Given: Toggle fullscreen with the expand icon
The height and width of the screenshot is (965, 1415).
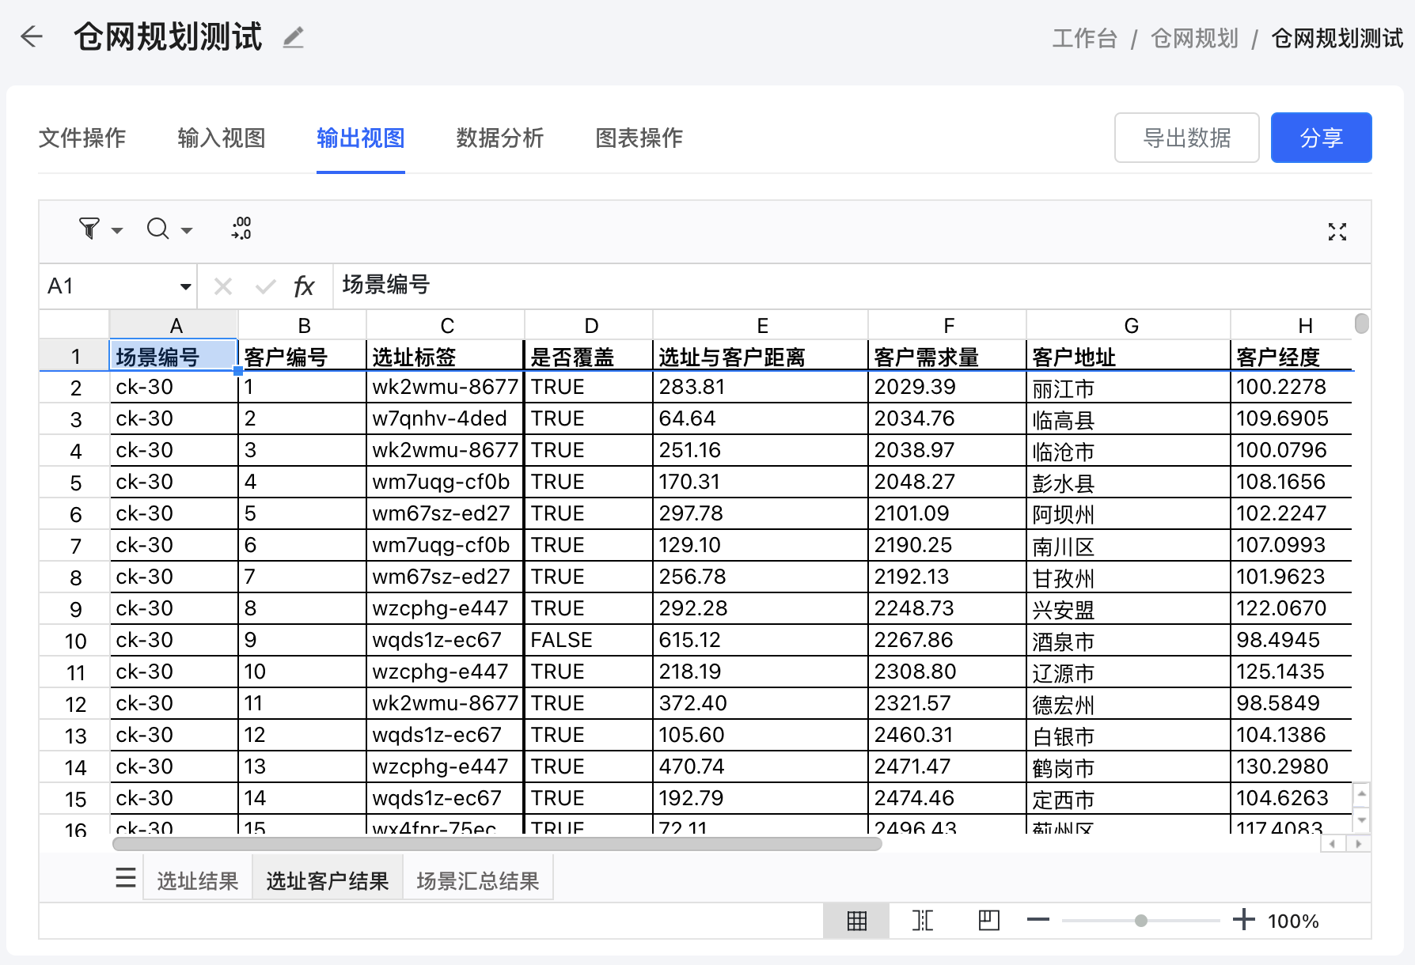Looking at the screenshot, I should click(1337, 232).
